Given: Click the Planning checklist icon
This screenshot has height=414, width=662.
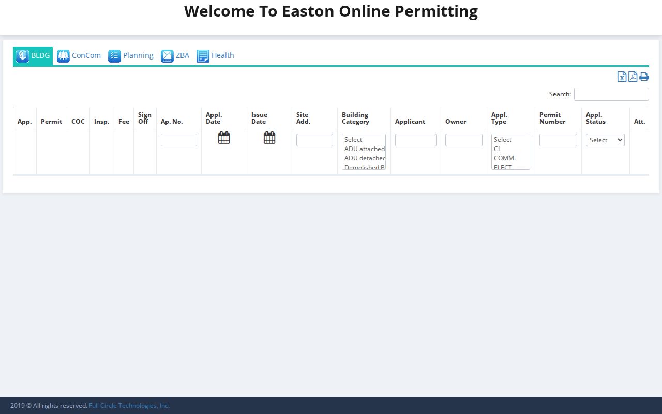Looking at the screenshot, I should [x=114, y=56].
